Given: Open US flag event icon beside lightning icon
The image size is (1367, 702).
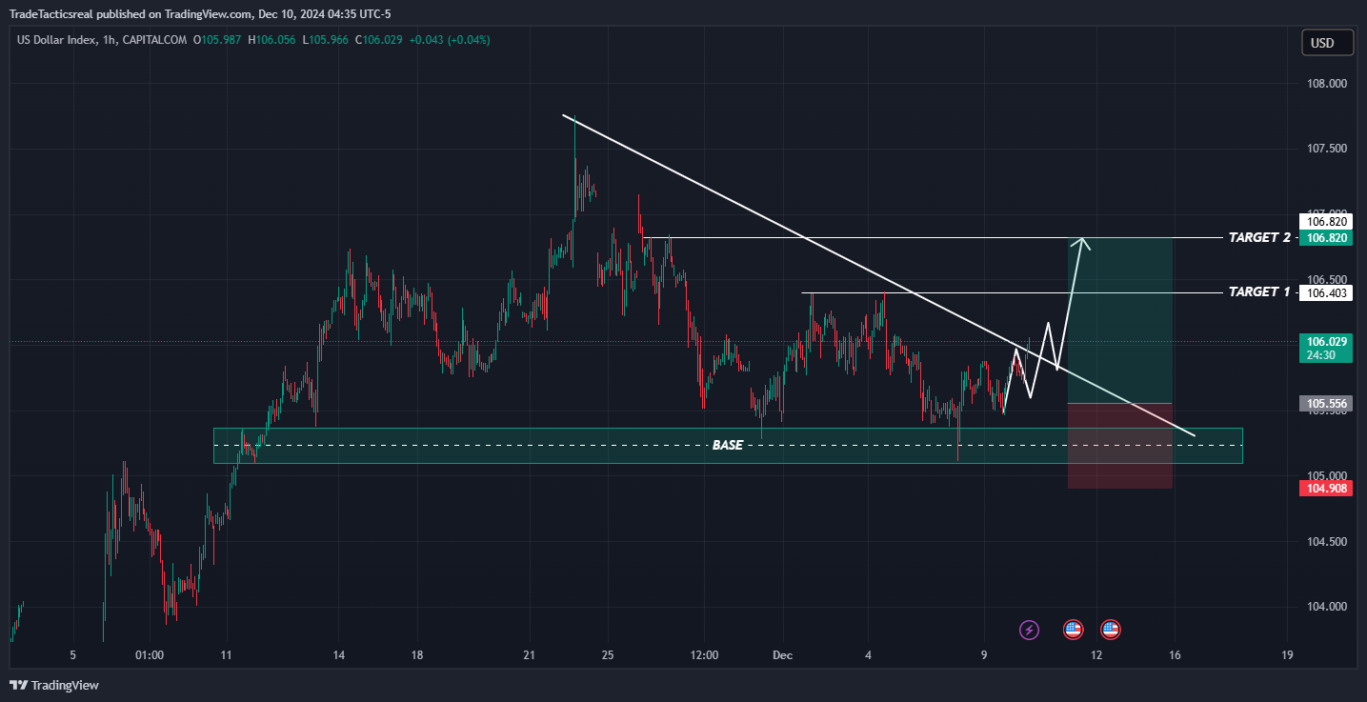Looking at the screenshot, I should [x=1073, y=630].
